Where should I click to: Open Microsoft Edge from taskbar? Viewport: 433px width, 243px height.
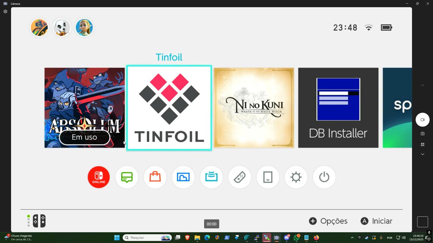point(207,238)
